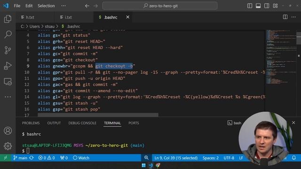301x169 pixels.
Task: Open errors and warnings counter
Action: coord(47,158)
